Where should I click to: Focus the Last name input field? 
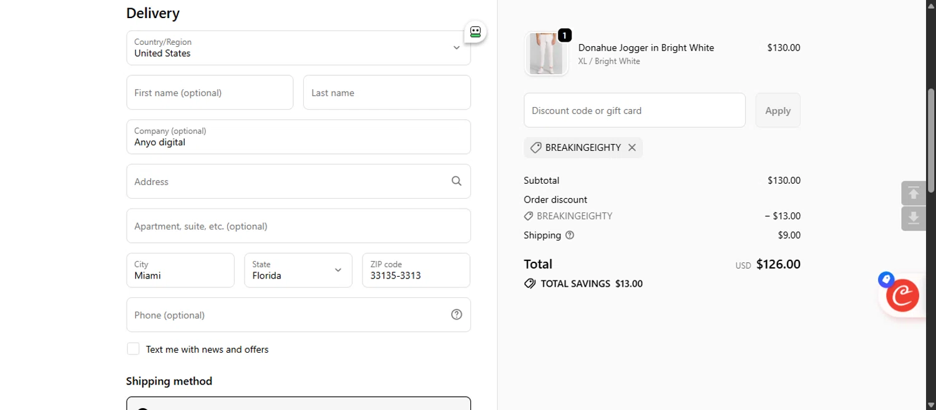tap(387, 92)
